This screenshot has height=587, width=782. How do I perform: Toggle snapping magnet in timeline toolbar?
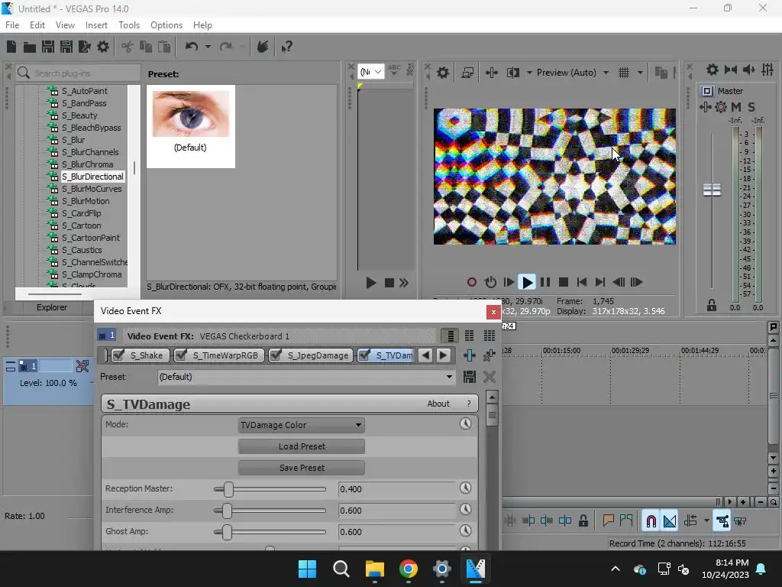[651, 521]
